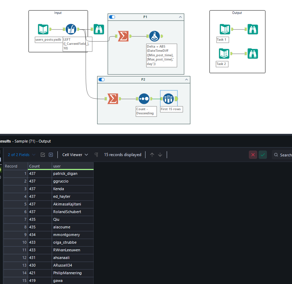Click the red X cancel button

tap(253, 155)
